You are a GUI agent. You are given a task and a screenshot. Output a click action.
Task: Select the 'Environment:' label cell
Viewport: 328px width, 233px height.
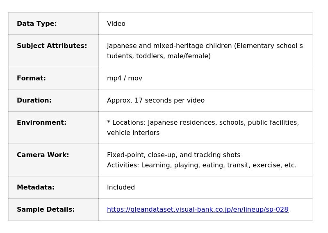point(41,123)
